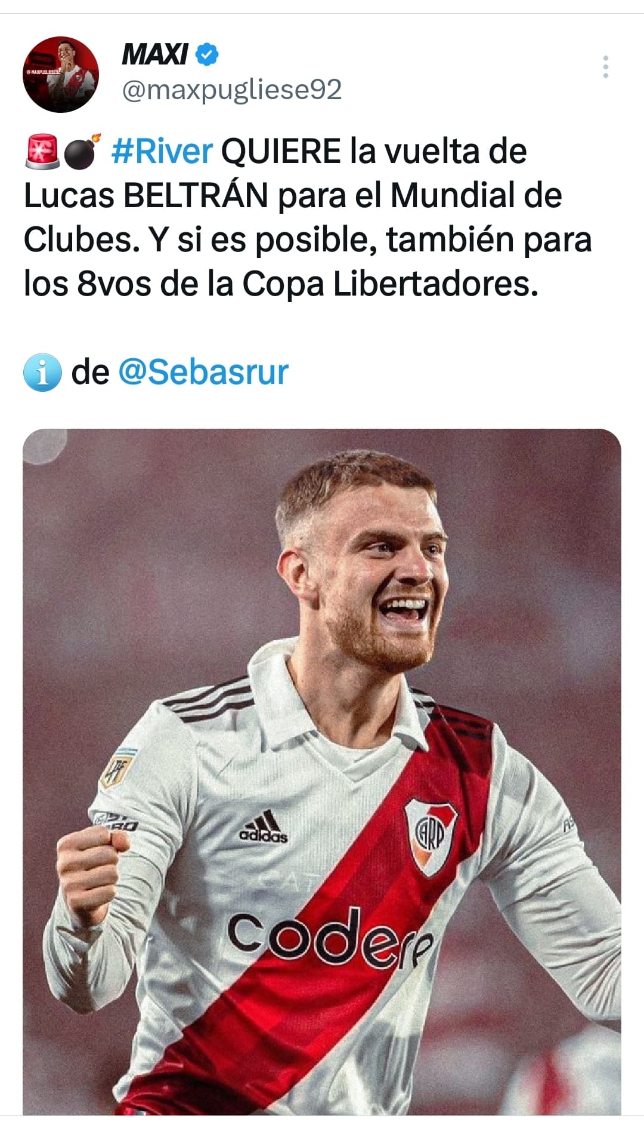Click the blue verified badge
Image resolution: width=644 pixels, height=1128 pixels.
(x=207, y=55)
